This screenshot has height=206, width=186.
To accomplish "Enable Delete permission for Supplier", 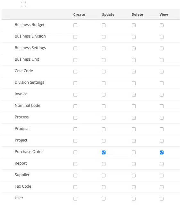I will [x=134, y=176].
